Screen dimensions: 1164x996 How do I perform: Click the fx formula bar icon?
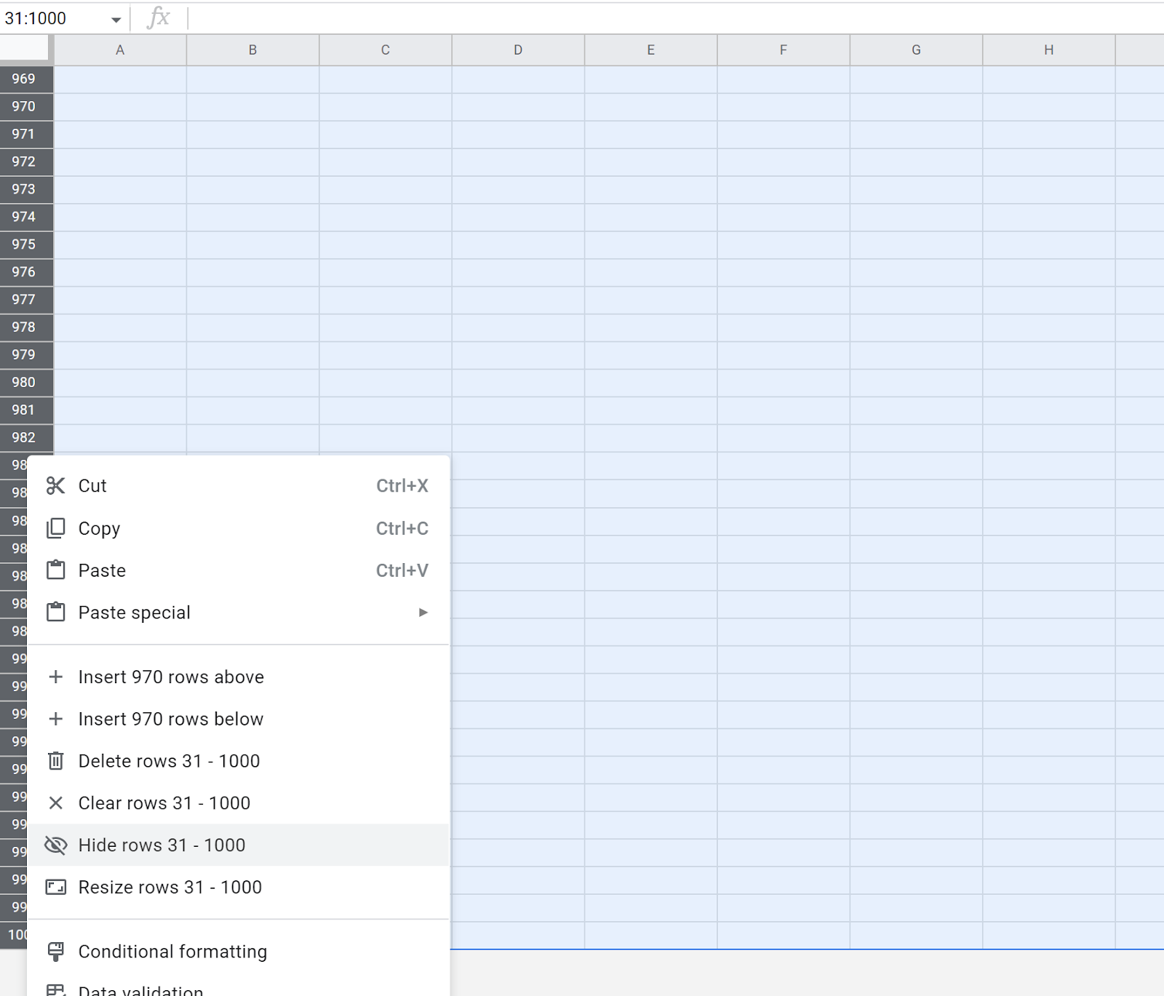click(x=160, y=18)
